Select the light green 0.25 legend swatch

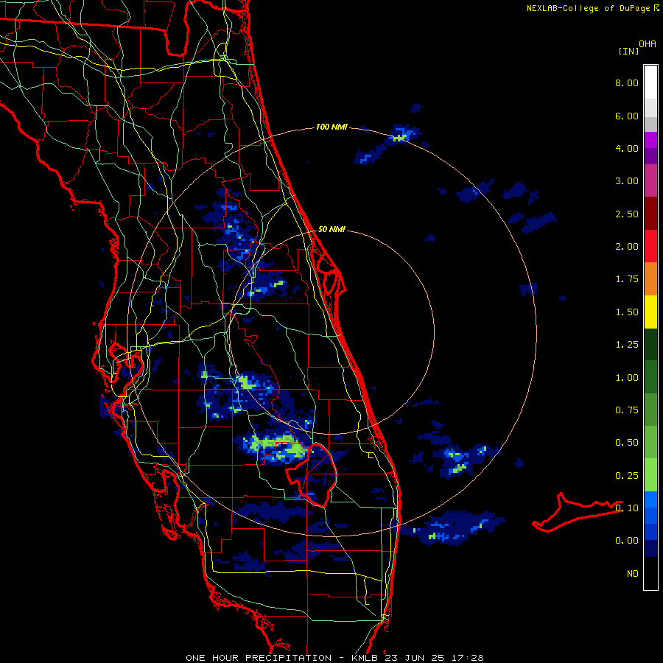(x=650, y=475)
